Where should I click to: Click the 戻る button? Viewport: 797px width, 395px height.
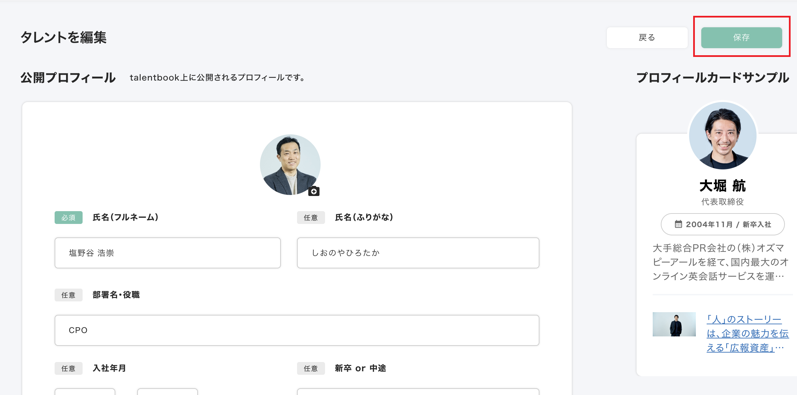point(647,38)
